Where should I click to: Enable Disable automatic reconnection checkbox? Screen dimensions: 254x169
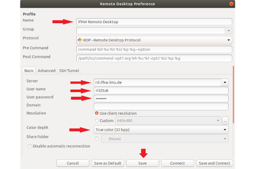point(30,146)
